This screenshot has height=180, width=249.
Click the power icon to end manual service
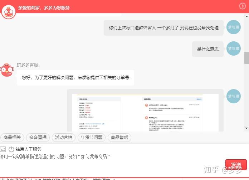[11, 149]
